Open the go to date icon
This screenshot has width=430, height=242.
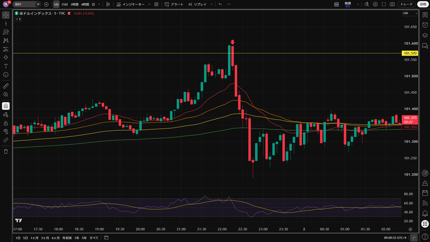tap(106, 238)
